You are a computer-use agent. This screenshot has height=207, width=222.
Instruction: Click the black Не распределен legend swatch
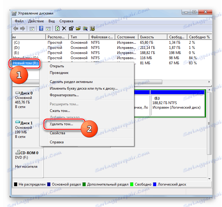16,184
